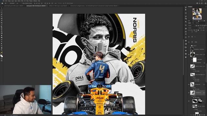This screenshot has height=116, width=207.
Task: Open the Edit menu
Action: (6, 1)
